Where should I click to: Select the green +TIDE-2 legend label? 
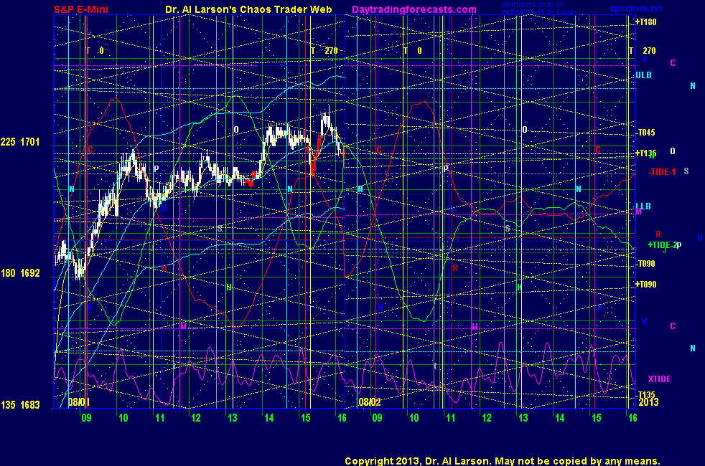(661, 245)
